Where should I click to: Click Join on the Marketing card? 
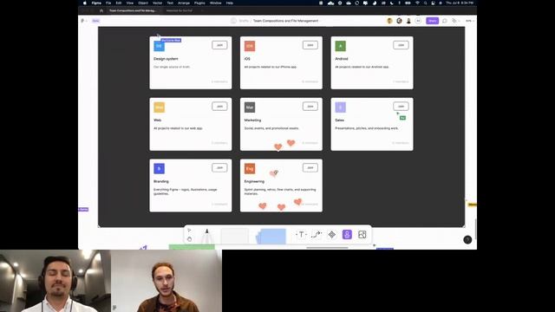coord(310,106)
